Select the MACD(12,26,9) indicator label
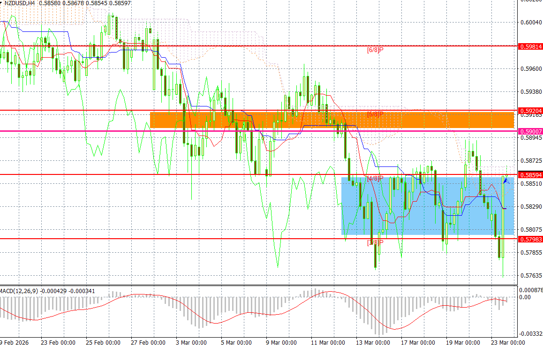The width and height of the screenshot is (543, 347). [x=19, y=291]
